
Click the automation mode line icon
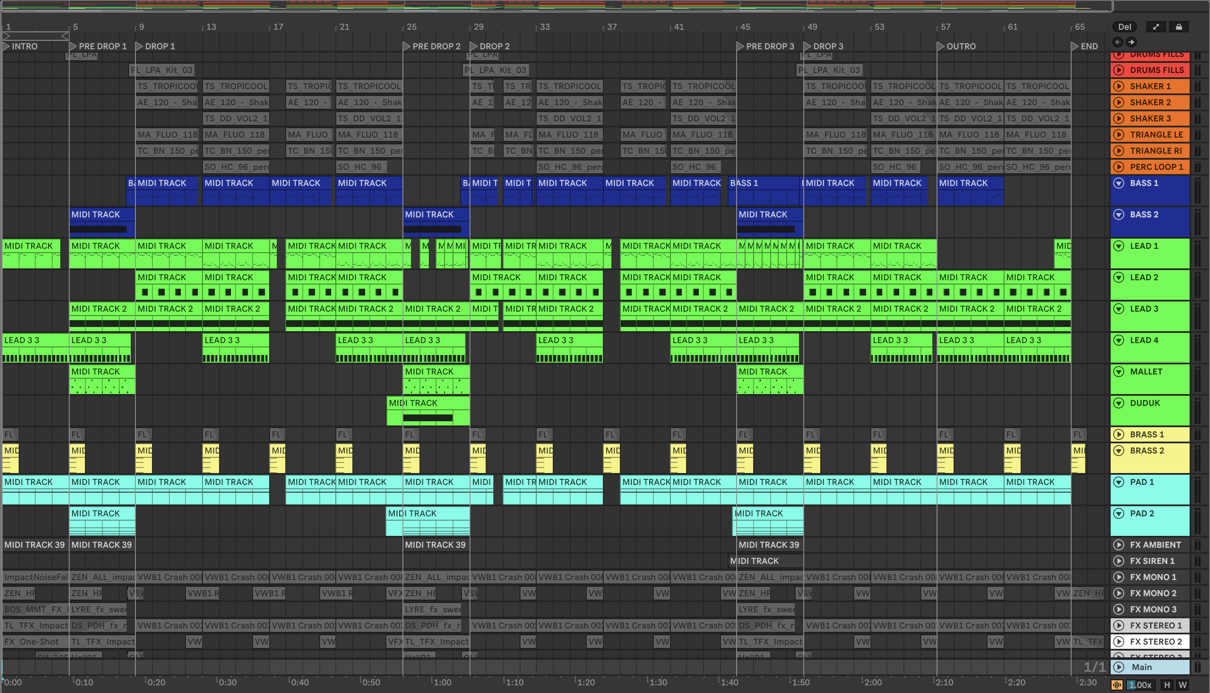1156,27
